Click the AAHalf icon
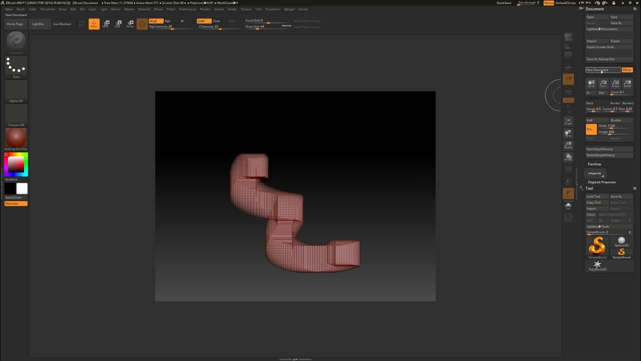Viewport: 641px width, 361px height. 627,83
